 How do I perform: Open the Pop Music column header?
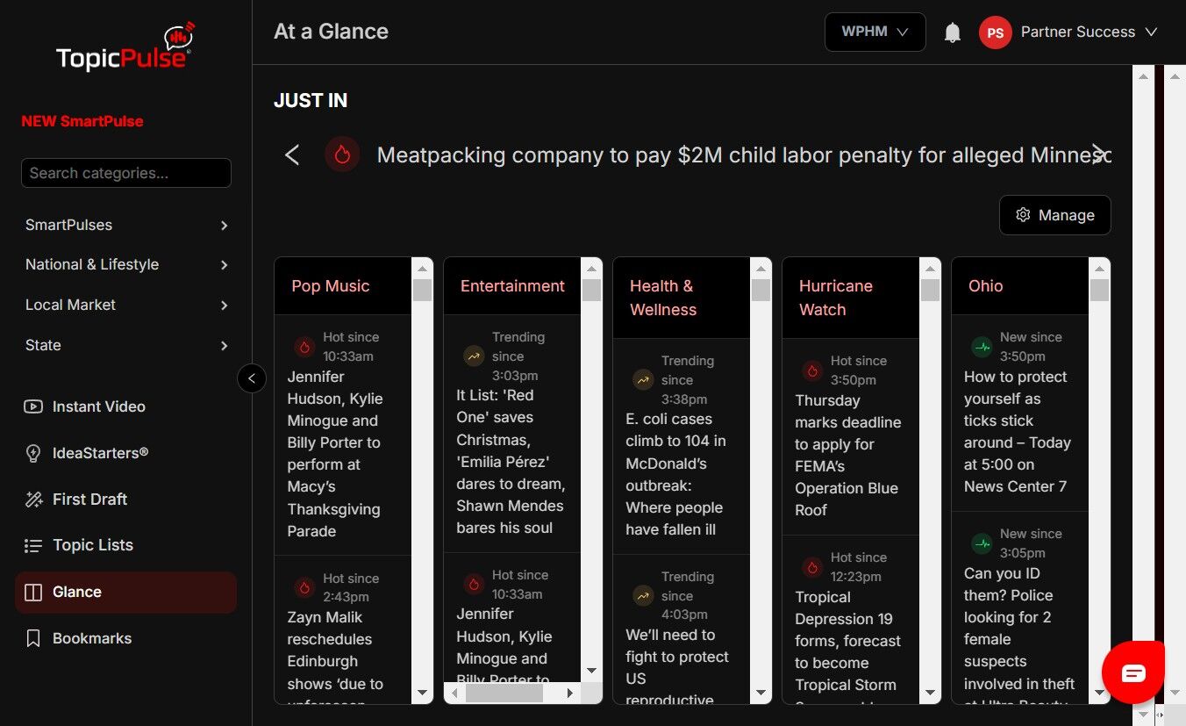click(331, 286)
